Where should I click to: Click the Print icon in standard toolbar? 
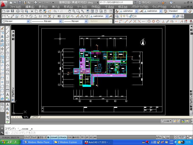pyautogui.click(x=18, y=11)
